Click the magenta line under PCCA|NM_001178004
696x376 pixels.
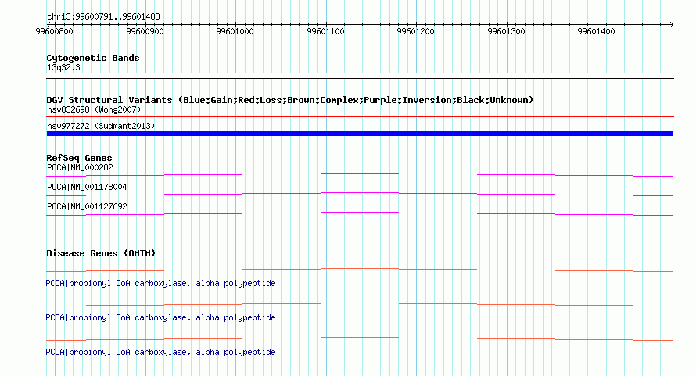point(360,194)
